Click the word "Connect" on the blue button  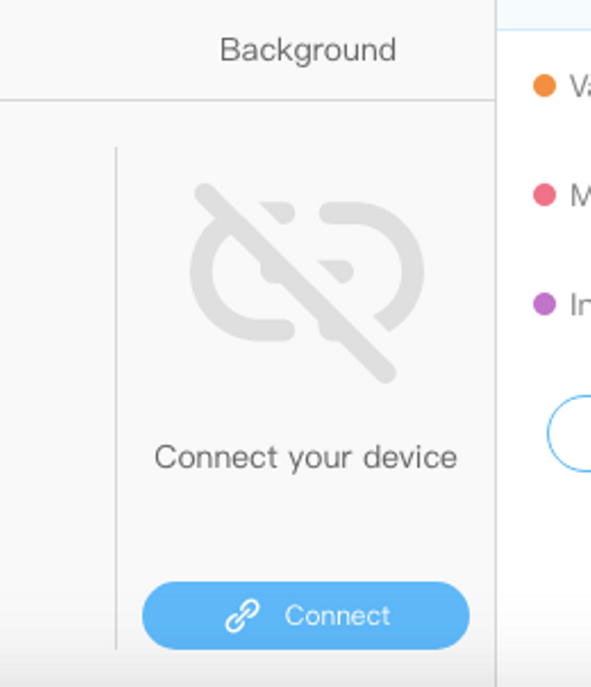pyautogui.click(x=338, y=616)
